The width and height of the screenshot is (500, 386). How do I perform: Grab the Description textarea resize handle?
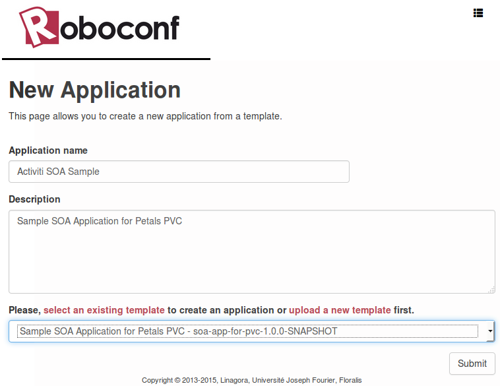[491, 290]
